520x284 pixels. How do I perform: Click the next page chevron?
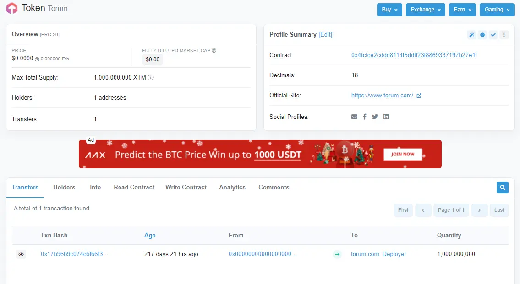point(479,210)
